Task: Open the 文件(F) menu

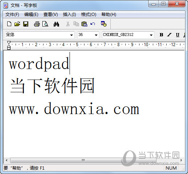Action: coord(12,15)
